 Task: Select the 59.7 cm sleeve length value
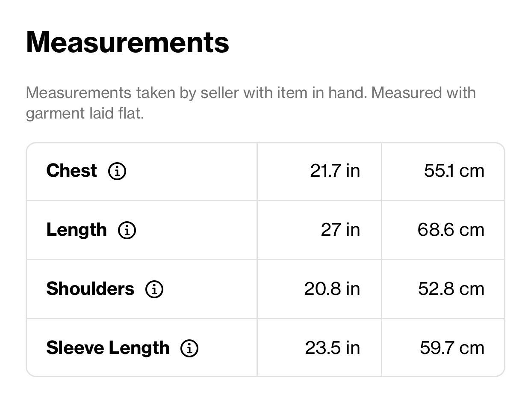[452, 348]
